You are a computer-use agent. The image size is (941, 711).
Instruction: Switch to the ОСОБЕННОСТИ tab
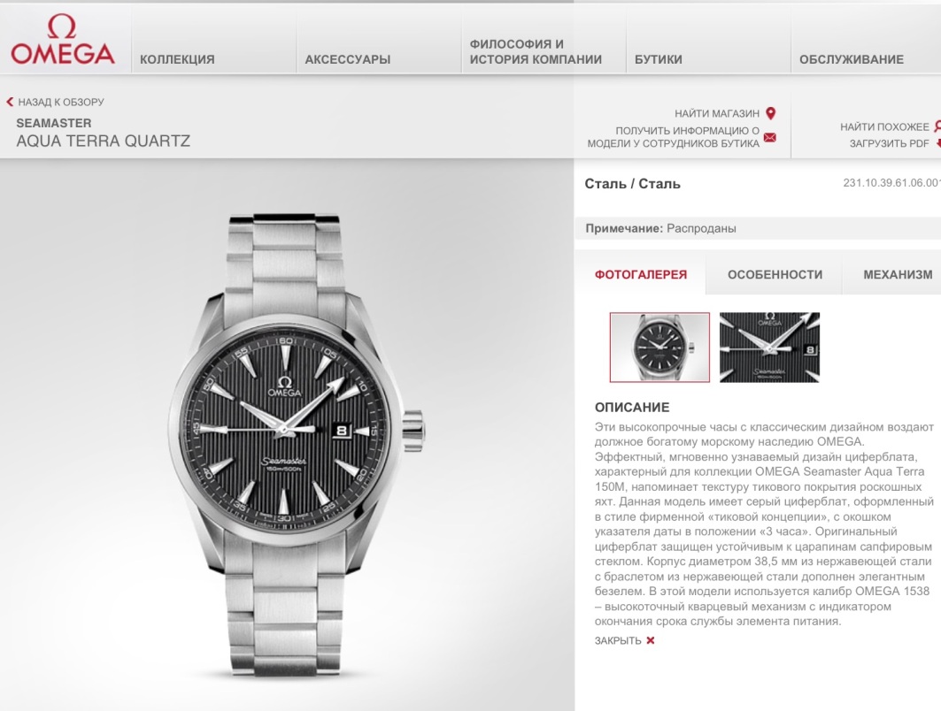[775, 274]
